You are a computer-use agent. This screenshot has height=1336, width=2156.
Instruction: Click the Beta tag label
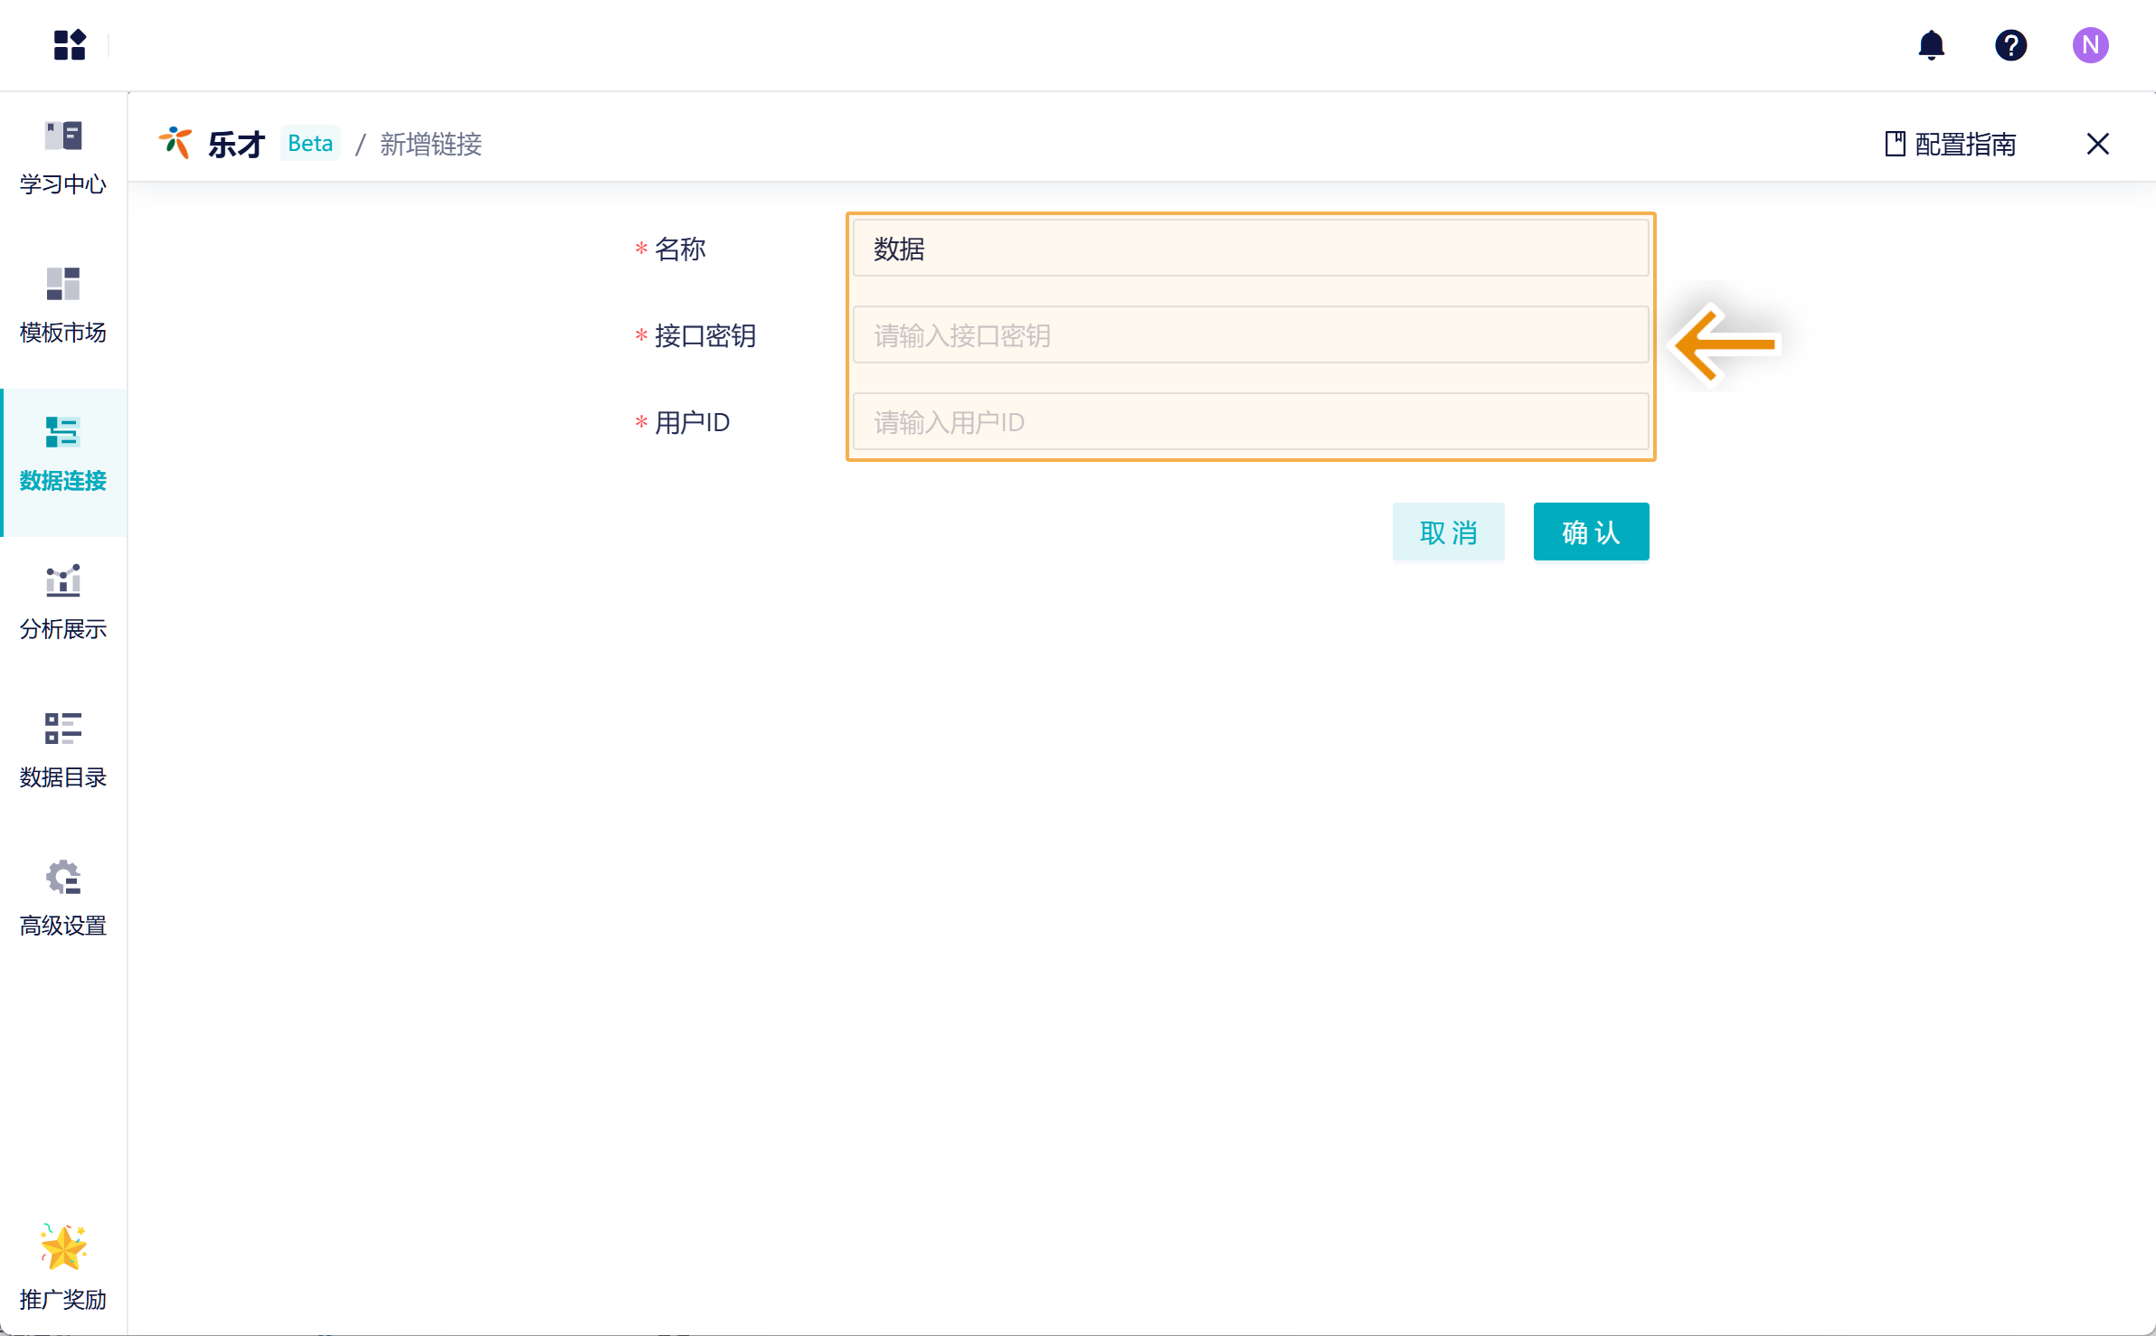coord(310,143)
